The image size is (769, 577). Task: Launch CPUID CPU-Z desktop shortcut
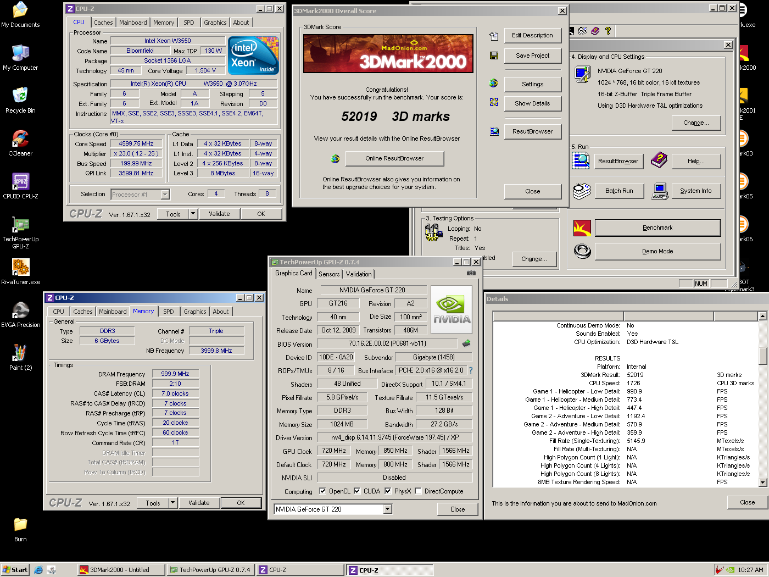(x=20, y=186)
